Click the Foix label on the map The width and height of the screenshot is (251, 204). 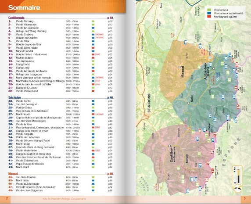tap(161, 6)
